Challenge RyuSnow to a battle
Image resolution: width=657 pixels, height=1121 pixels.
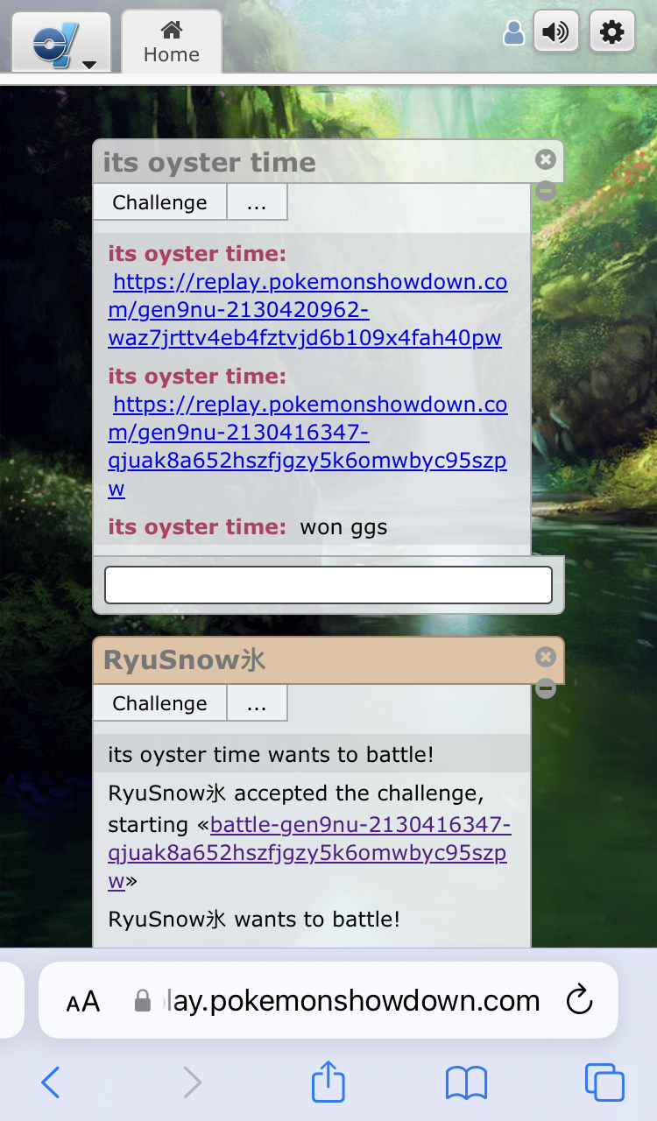[159, 703]
